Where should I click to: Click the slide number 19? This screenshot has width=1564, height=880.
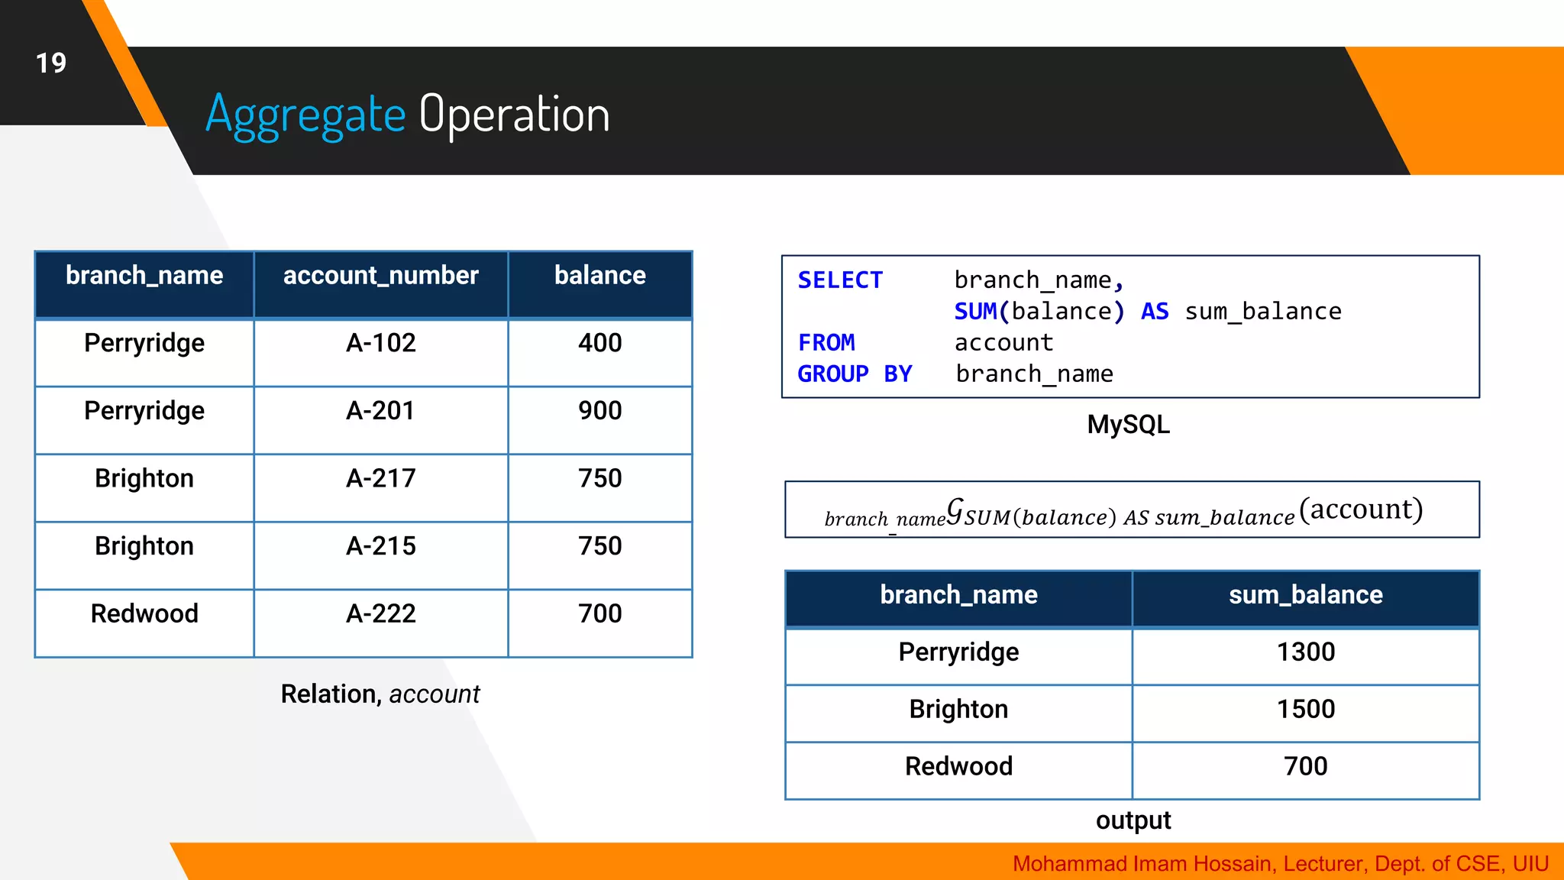[51, 63]
